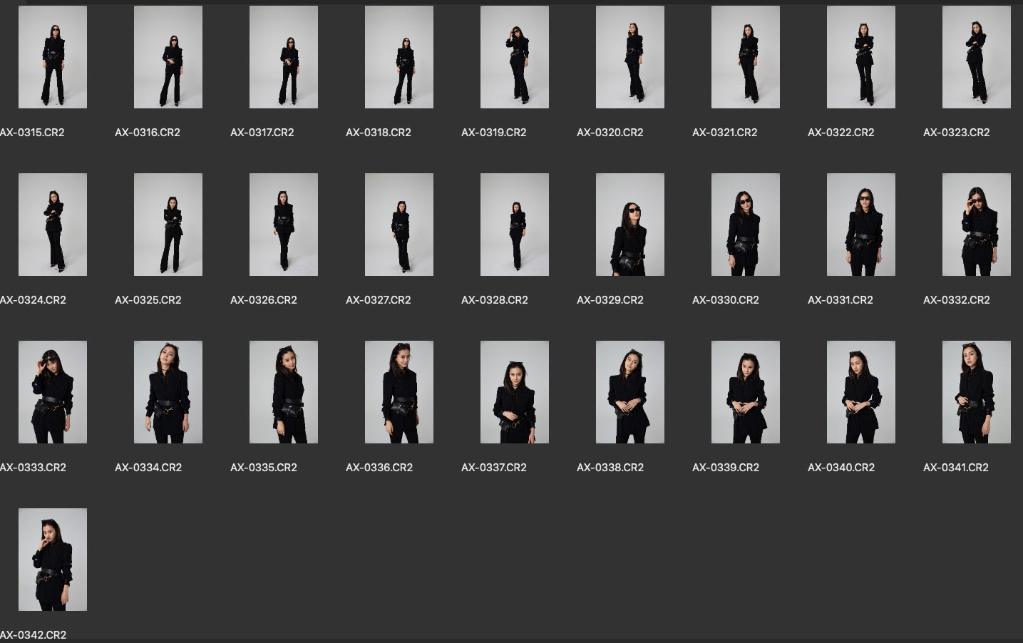
Task: Click the AX-0330.CR2 file name label
Action: (726, 300)
